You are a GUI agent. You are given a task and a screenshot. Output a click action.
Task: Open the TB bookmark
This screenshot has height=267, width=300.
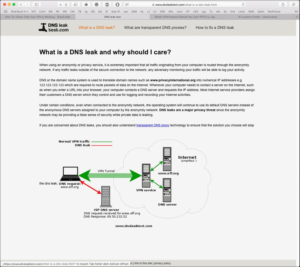[x=79, y=11]
